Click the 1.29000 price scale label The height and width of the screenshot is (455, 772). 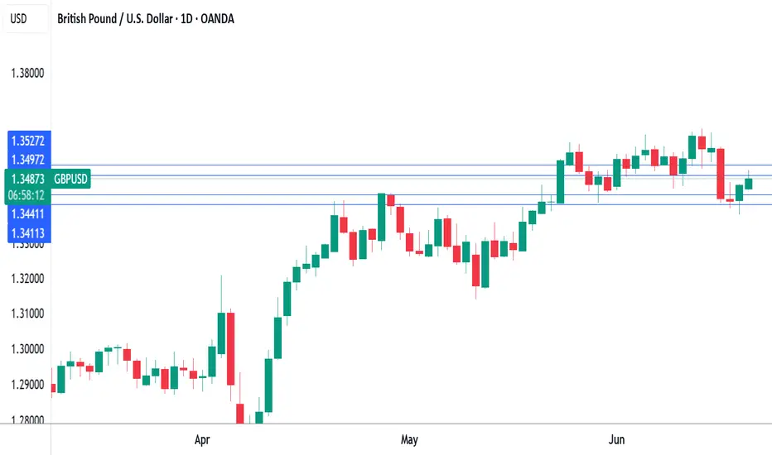(27, 385)
